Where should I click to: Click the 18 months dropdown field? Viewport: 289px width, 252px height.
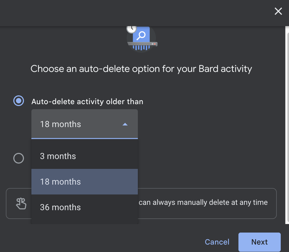click(80, 124)
